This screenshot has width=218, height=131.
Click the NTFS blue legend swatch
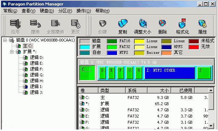coord(112,53)
